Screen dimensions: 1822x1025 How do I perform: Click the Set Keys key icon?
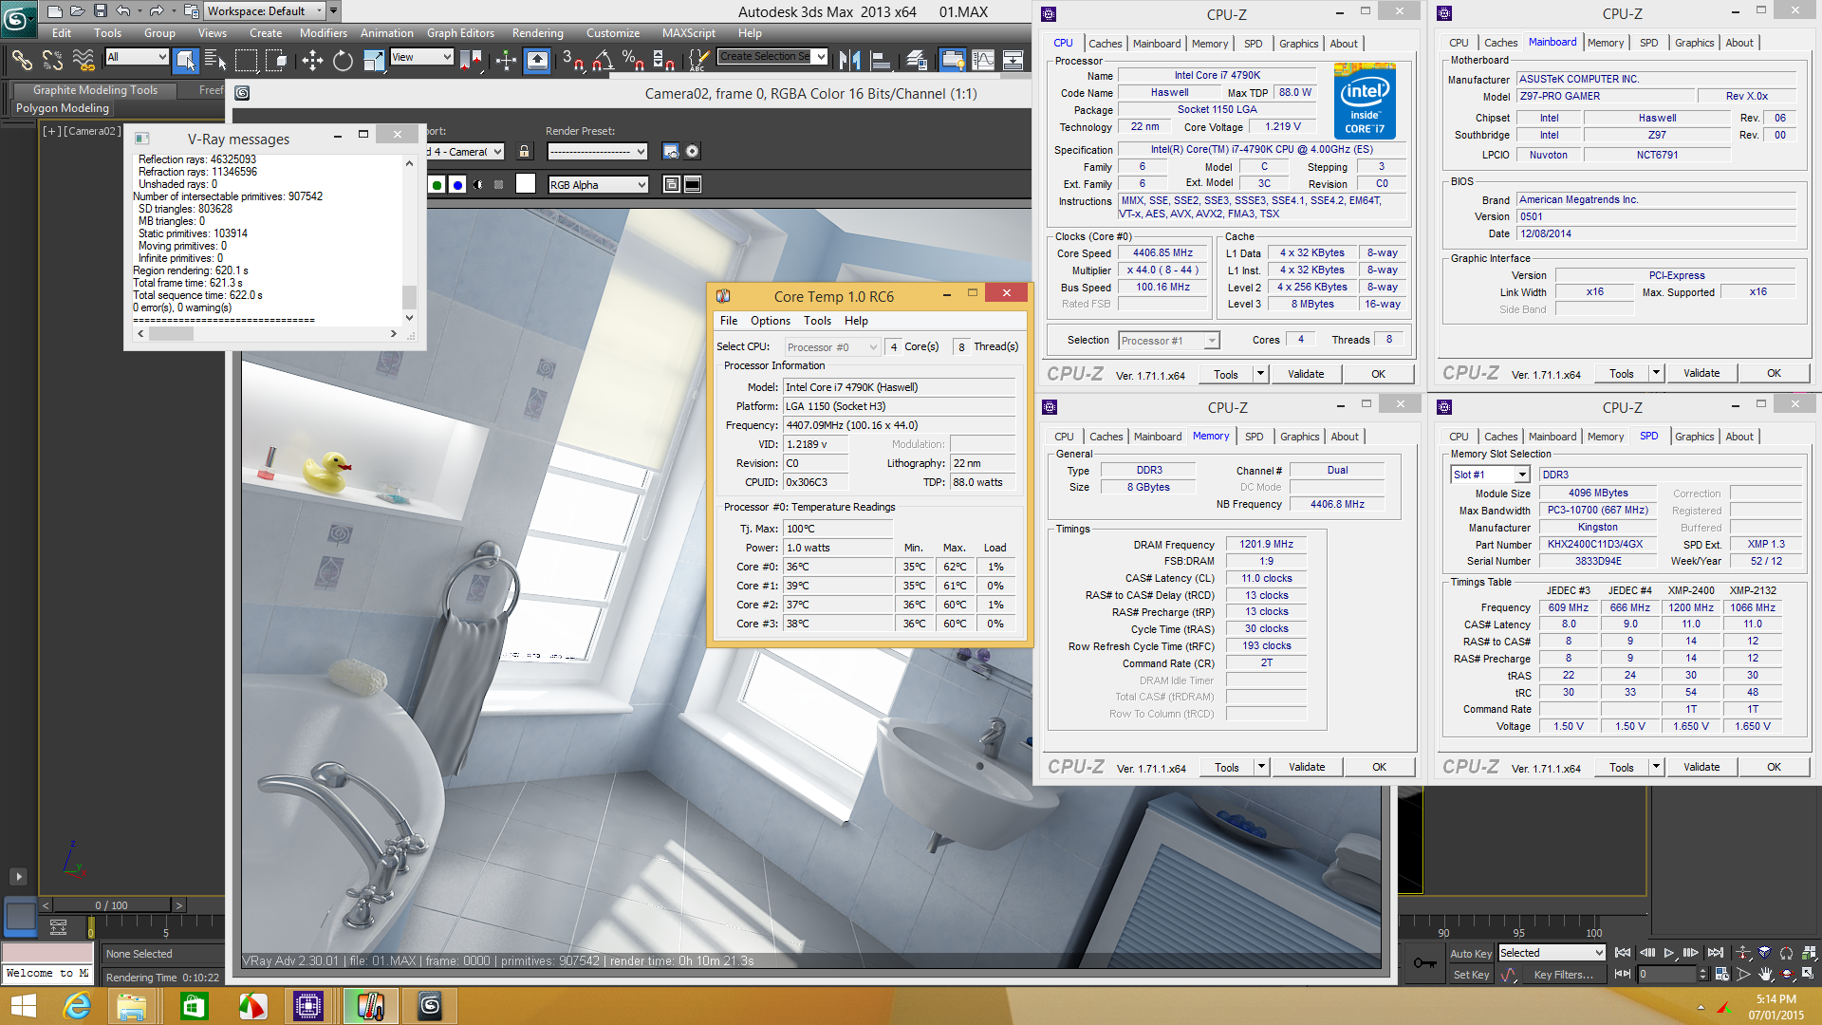coord(1424,963)
